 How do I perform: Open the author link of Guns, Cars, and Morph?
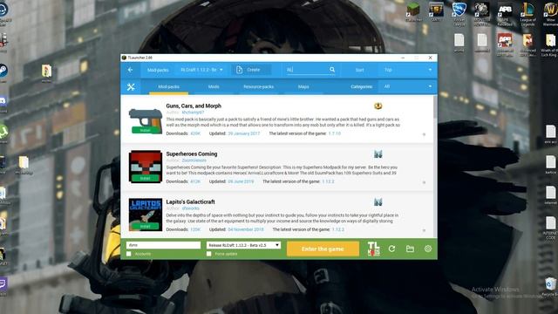(193, 113)
